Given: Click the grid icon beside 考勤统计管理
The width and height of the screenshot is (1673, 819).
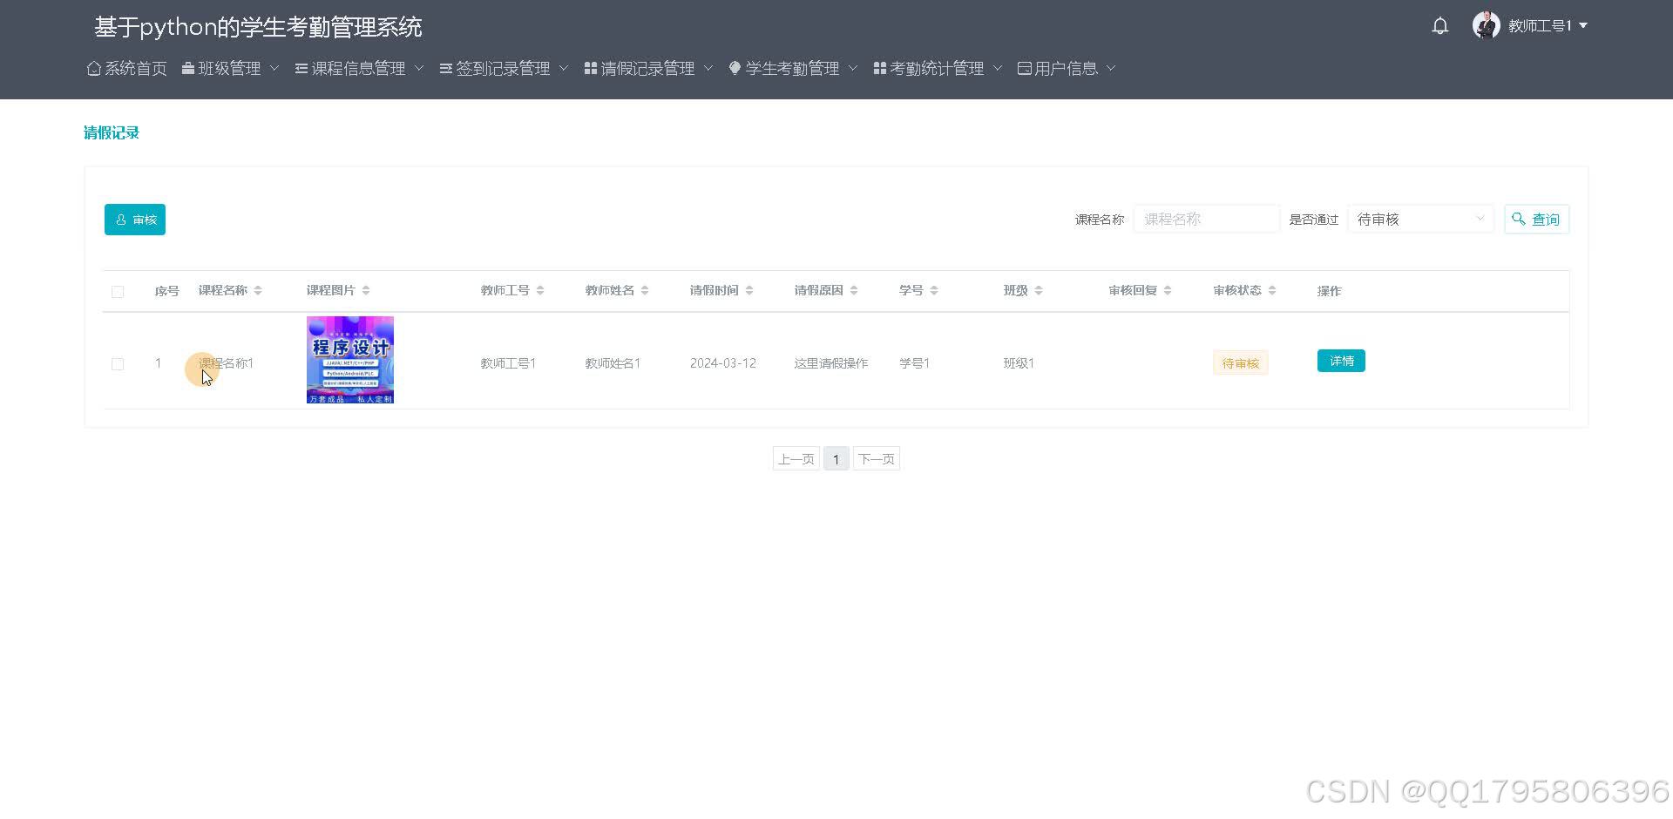Looking at the screenshot, I should point(880,68).
